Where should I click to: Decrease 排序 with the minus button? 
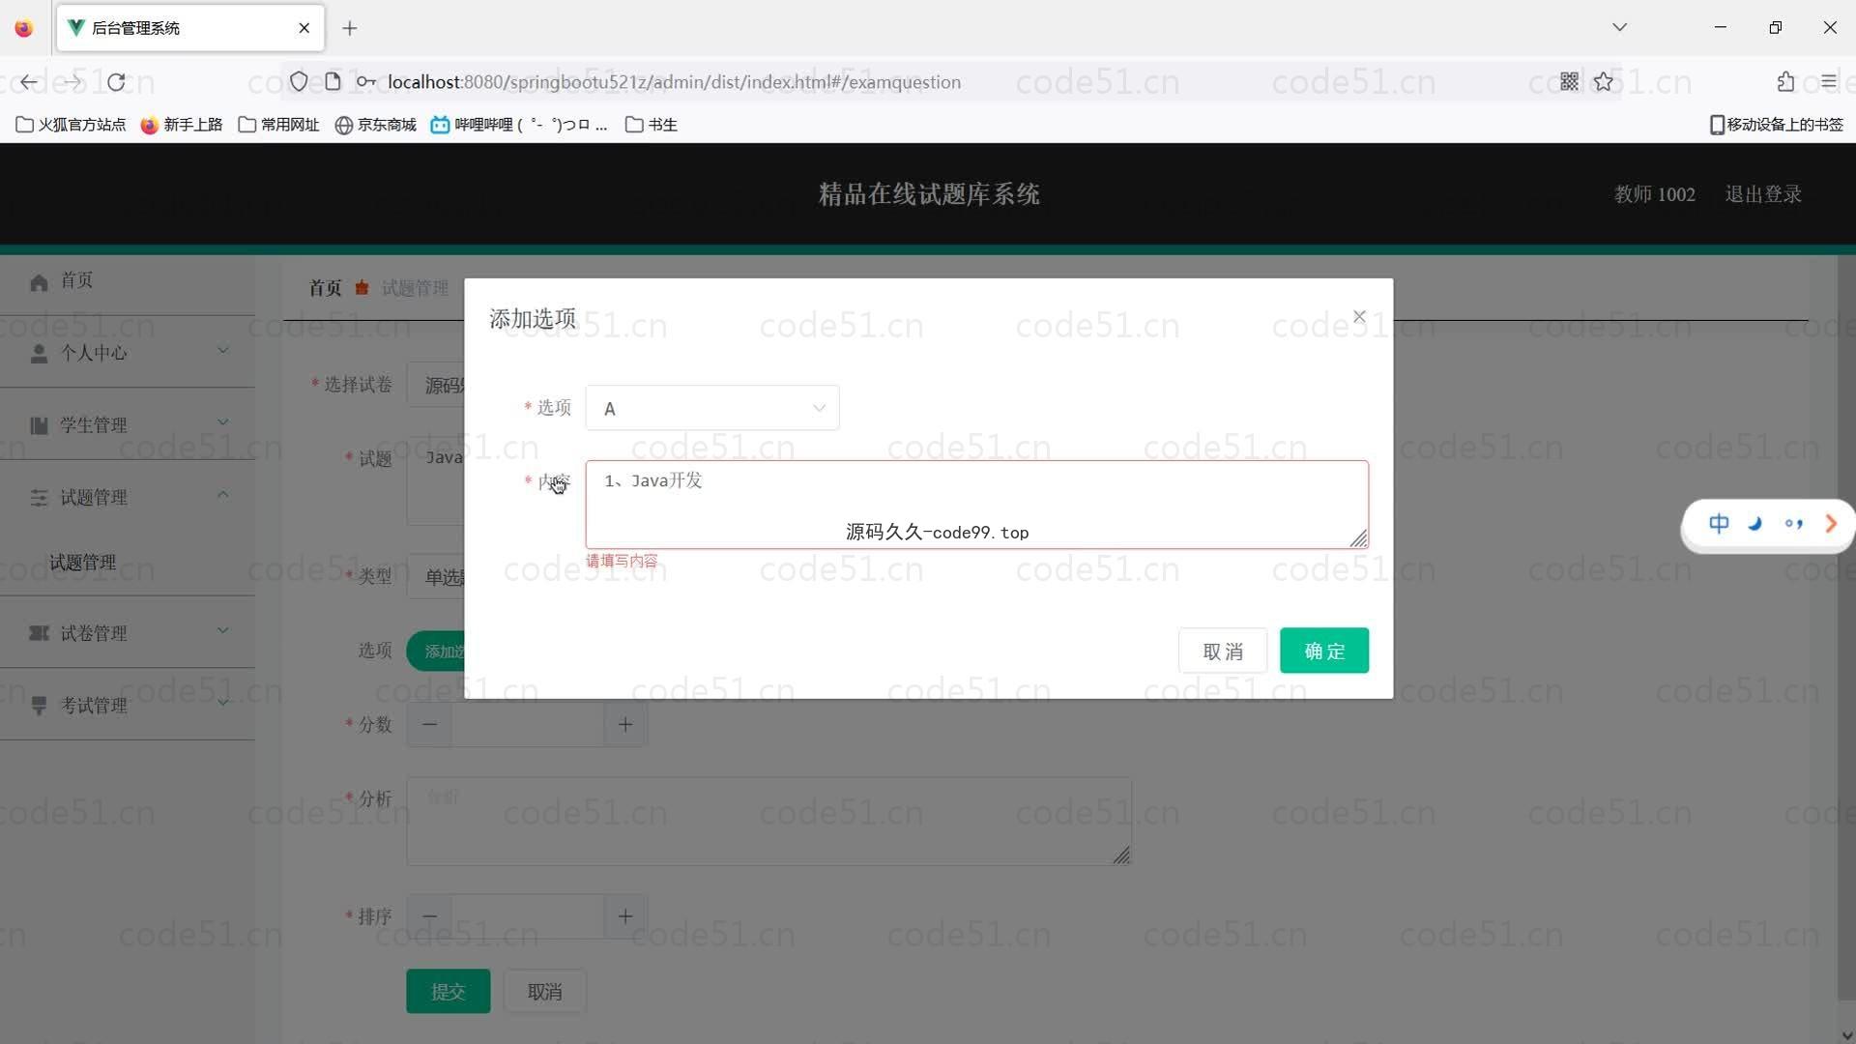point(429,916)
